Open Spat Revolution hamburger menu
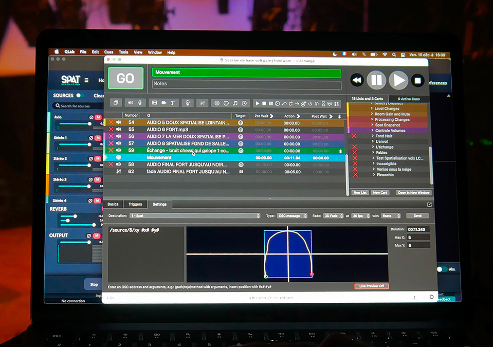The width and height of the screenshot is (493, 347). (x=86, y=80)
